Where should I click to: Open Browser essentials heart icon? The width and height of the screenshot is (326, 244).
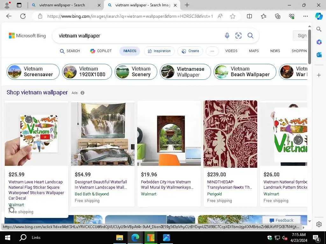pos(292,16)
